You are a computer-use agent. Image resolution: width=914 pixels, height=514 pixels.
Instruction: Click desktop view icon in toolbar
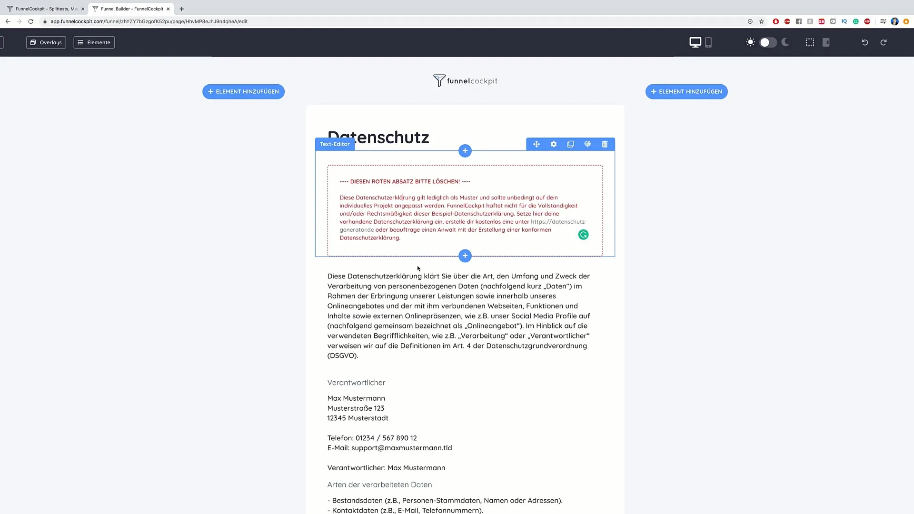[x=695, y=42]
